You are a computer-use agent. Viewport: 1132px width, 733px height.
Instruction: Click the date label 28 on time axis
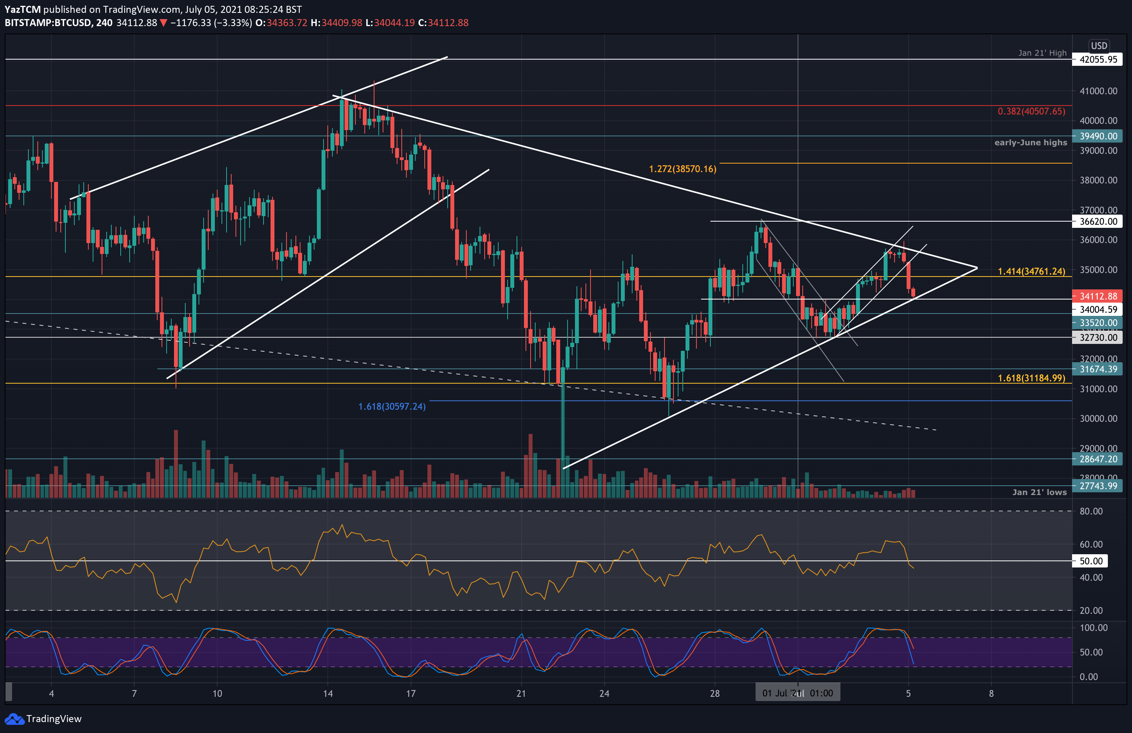[x=715, y=694]
